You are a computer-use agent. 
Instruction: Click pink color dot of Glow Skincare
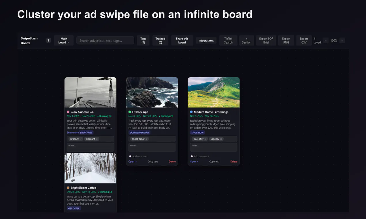(68, 112)
